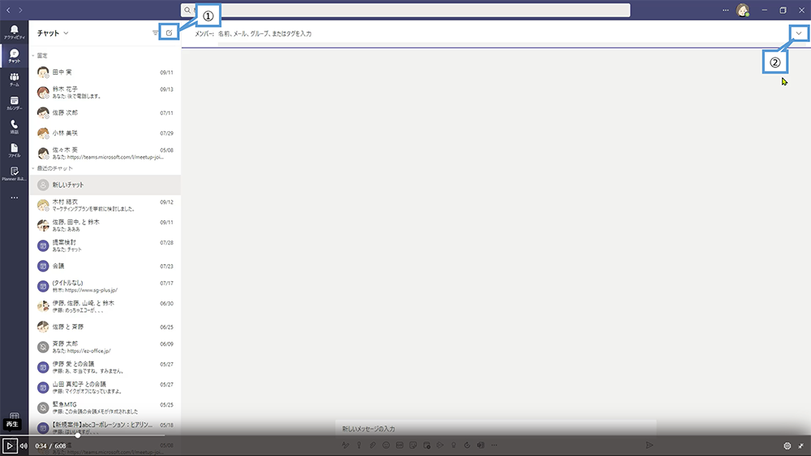This screenshot has height=456, width=811.
Task: Open the Files (ファイル) sidebar icon
Action: pos(14,151)
